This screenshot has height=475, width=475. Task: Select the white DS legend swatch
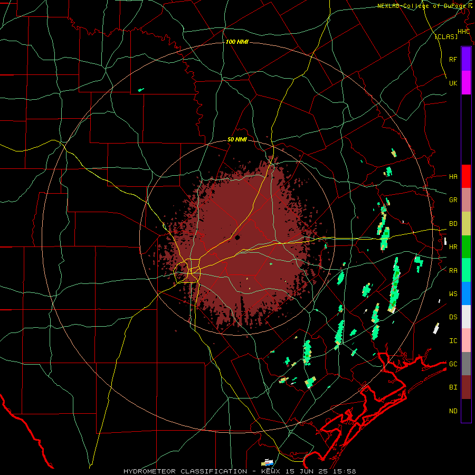click(466, 317)
